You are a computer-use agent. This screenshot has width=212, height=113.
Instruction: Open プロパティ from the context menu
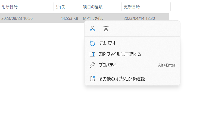click(x=108, y=65)
